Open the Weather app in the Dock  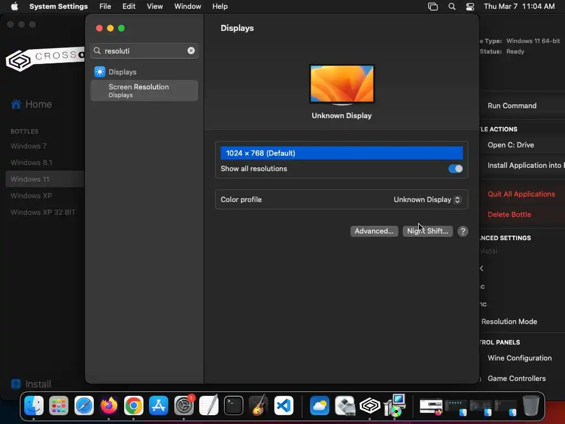pos(319,406)
